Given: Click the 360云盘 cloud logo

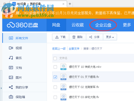Looking at the screenshot, I should 23,25.
